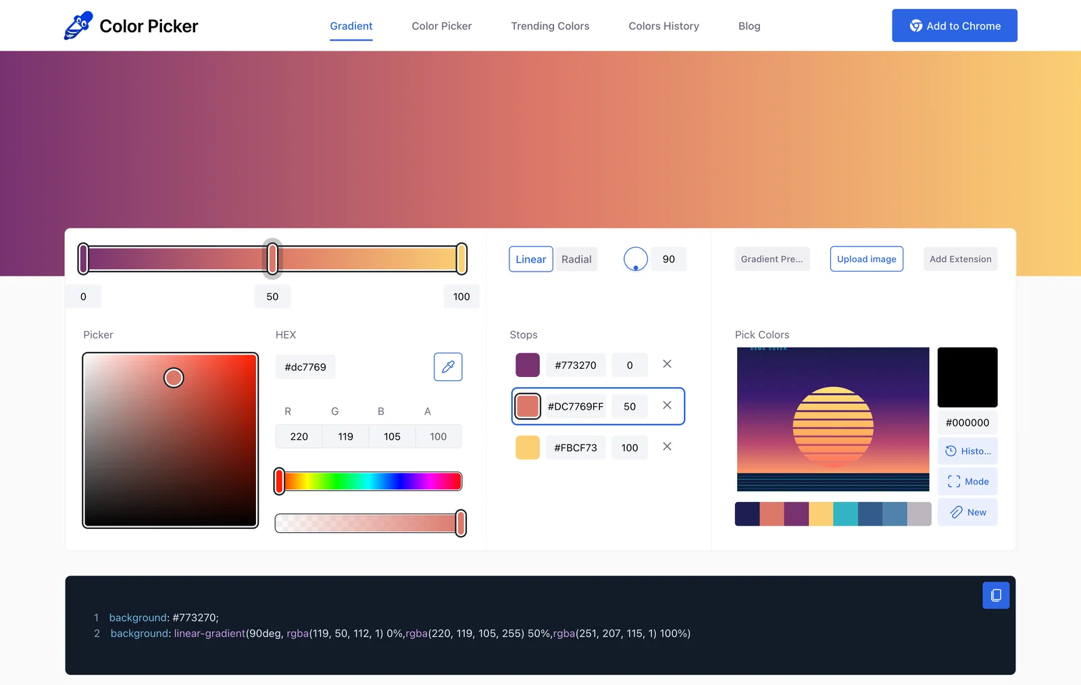The image size is (1081, 685).
Task: Change the pick Mode
Action: (x=967, y=481)
